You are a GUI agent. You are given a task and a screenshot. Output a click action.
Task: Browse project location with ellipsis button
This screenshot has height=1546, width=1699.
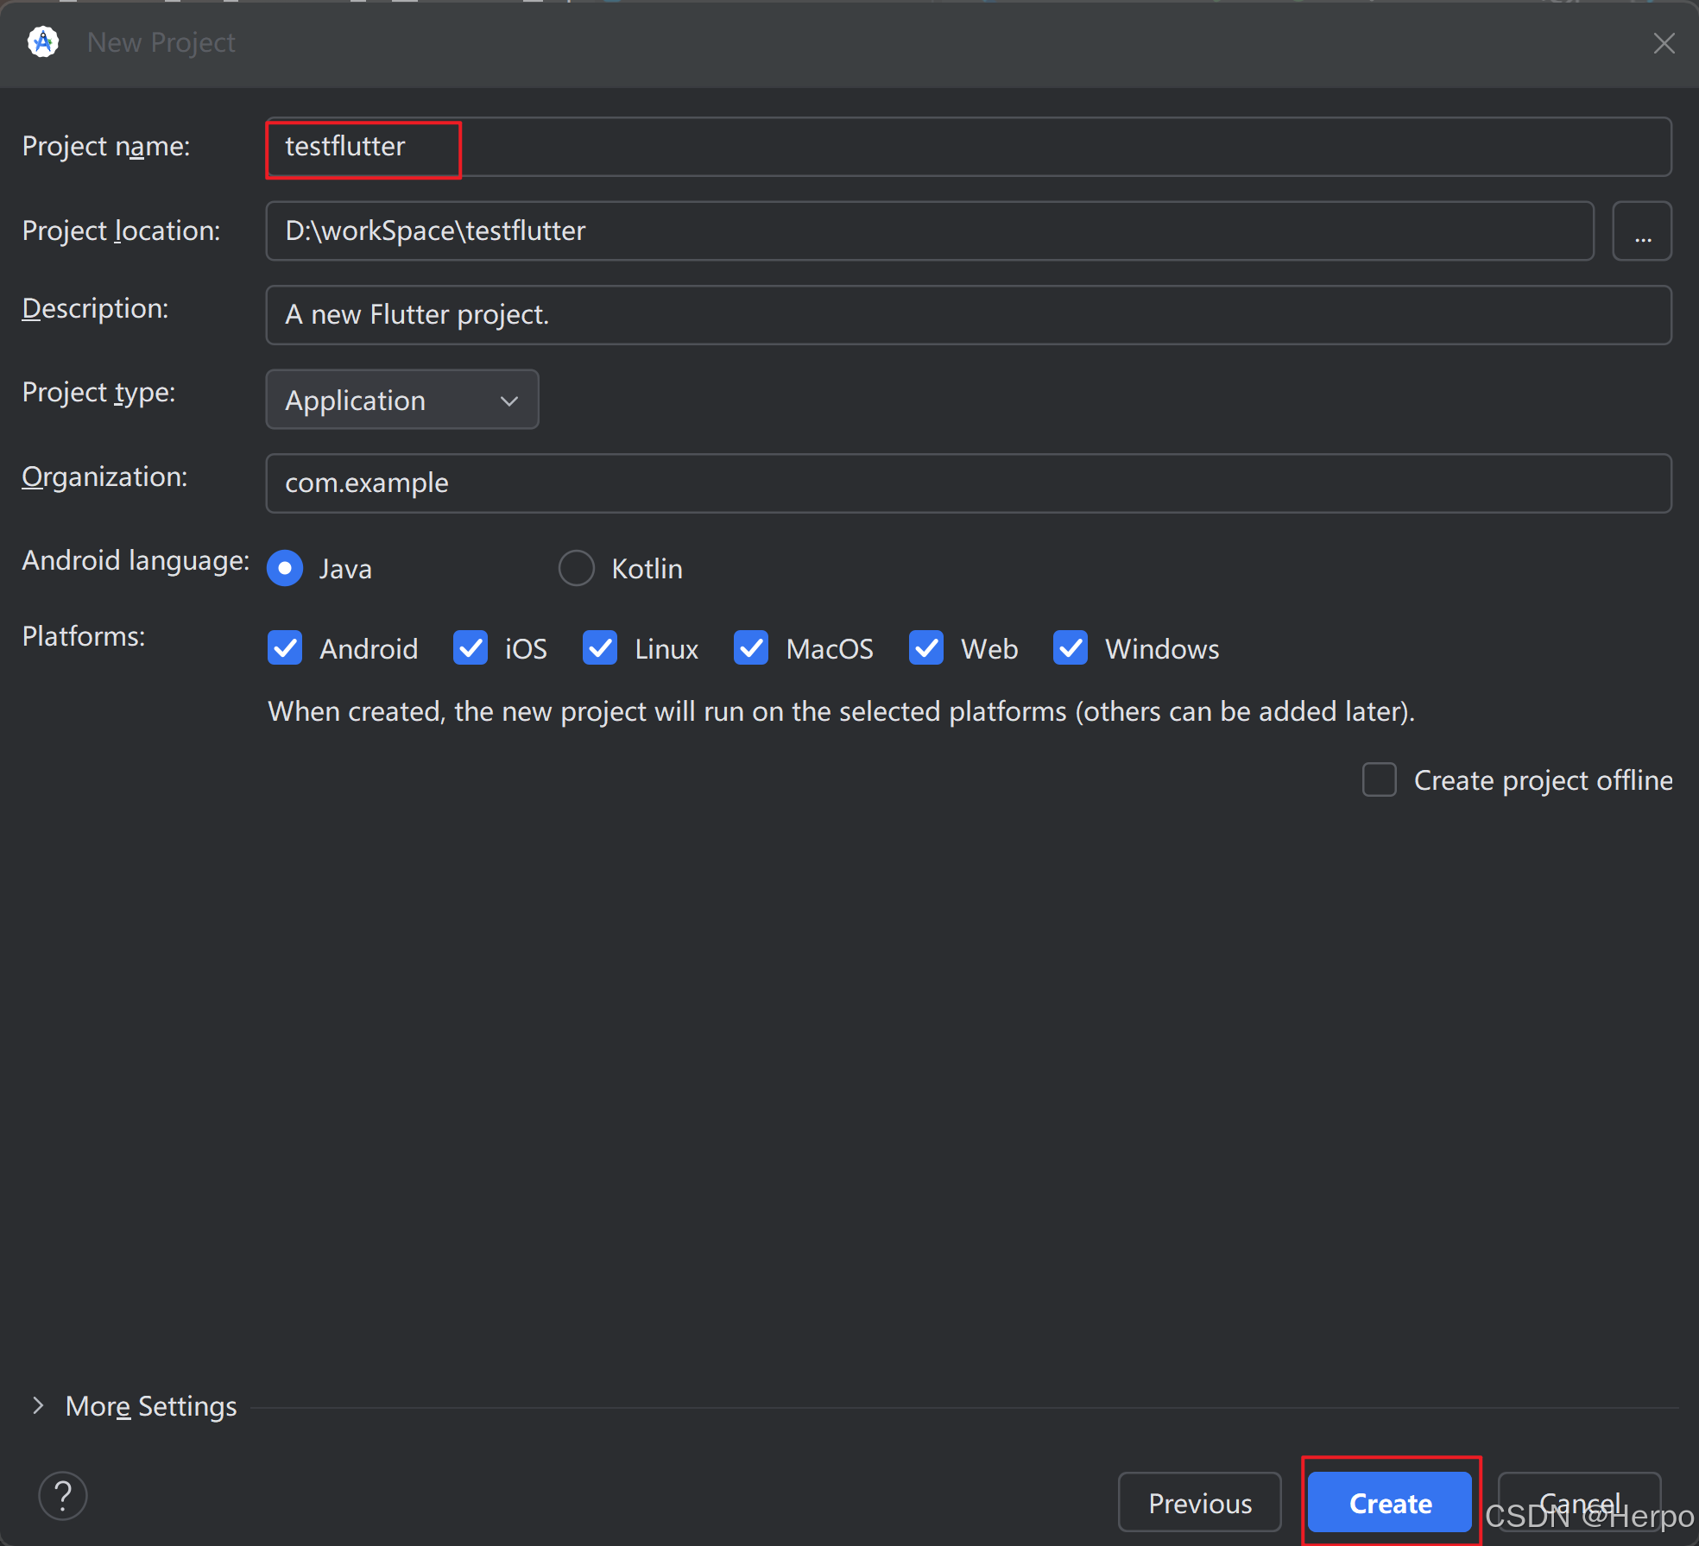click(x=1641, y=231)
